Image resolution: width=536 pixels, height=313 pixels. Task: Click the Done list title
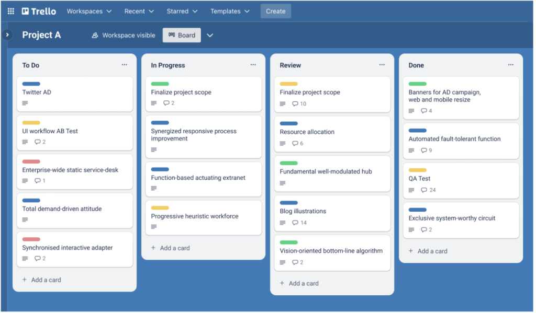tap(416, 65)
